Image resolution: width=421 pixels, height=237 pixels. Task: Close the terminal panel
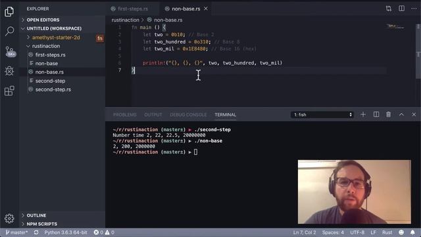pyautogui.click(x=414, y=115)
